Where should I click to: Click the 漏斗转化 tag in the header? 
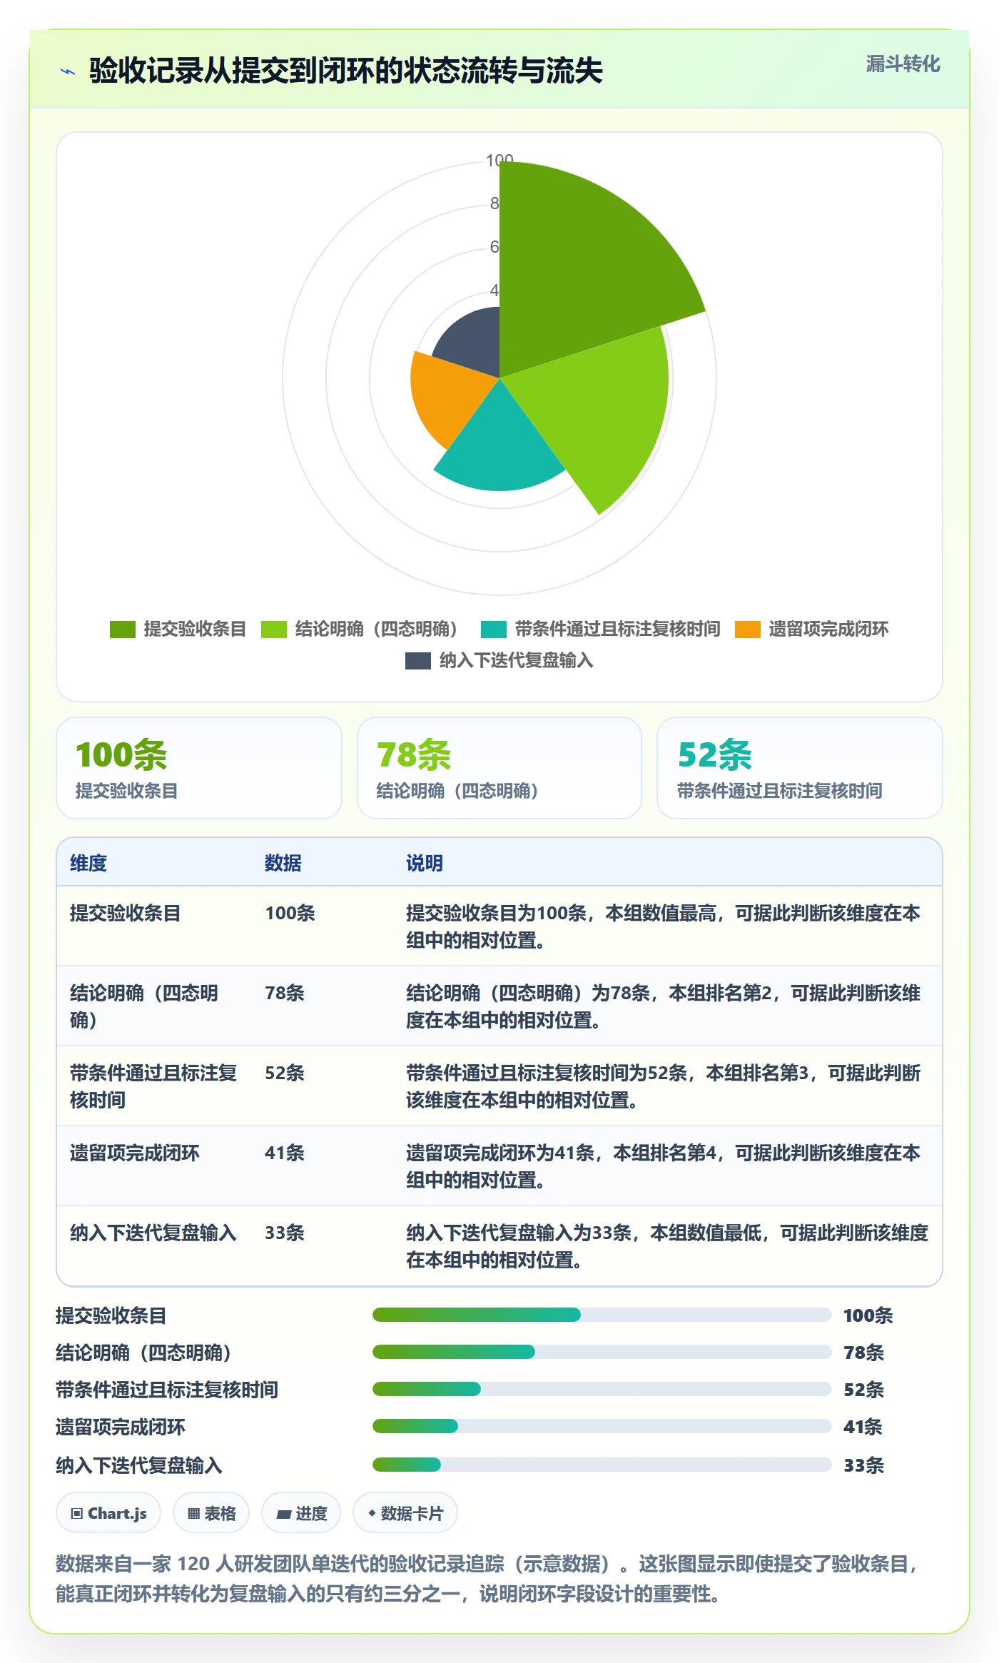pyautogui.click(x=903, y=64)
